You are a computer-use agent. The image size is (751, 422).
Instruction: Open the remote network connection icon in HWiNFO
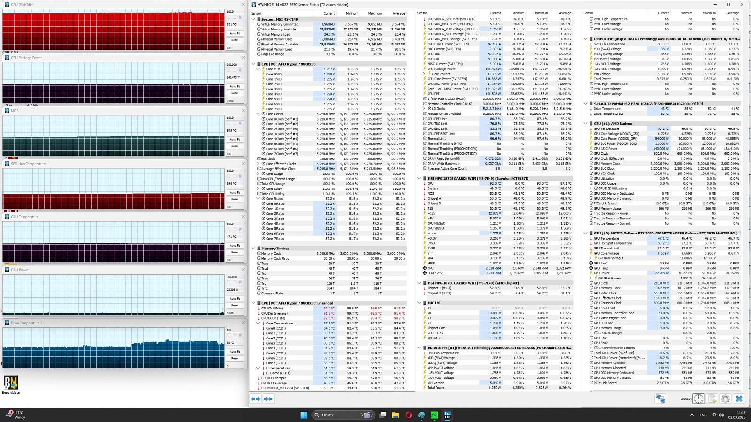click(x=660, y=399)
